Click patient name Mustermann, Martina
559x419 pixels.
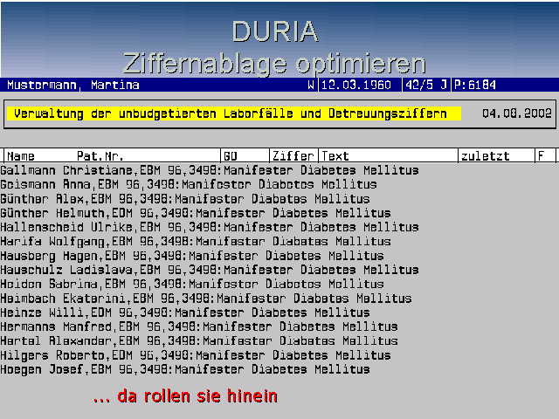click(73, 85)
